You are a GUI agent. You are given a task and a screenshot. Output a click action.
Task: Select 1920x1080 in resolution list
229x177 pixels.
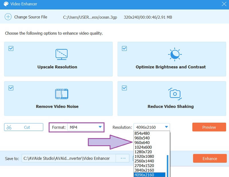(x=150, y=156)
